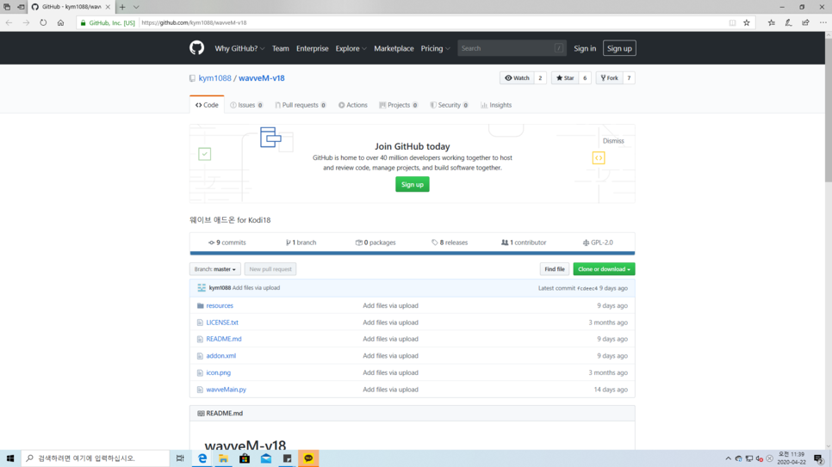The height and width of the screenshot is (467, 832).
Task: Switch to Pull requests tab
Action: (301, 105)
